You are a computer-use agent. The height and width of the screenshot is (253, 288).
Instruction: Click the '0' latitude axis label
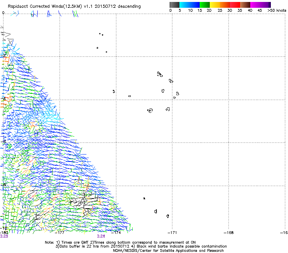pyautogui.click(x=3, y=13)
